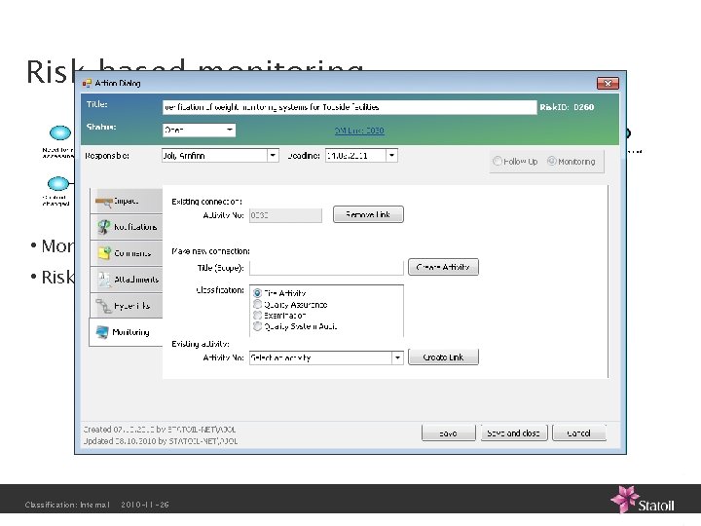Screen dimensions: 701x526
Task: Select the Monitoring radio button
Action: tap(552, 161)
